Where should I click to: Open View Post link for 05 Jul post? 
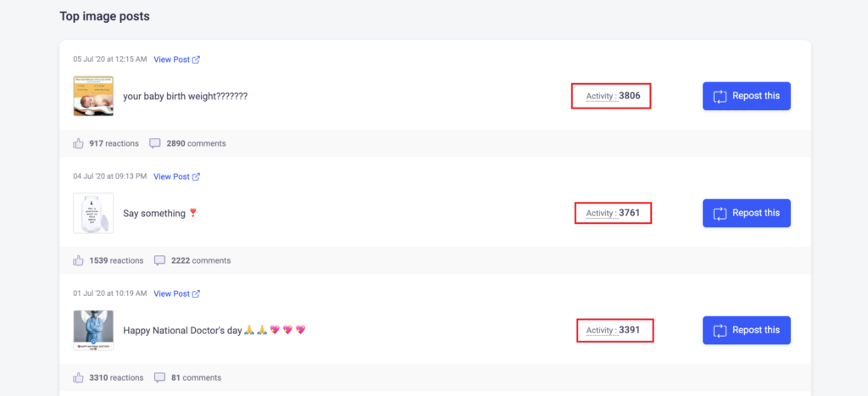pyautogui.click(x=171, y=59)
